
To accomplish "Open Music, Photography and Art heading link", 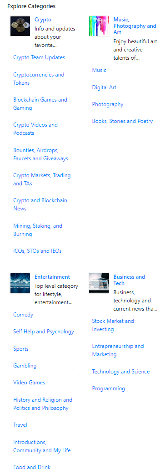I will click(135, 26).
